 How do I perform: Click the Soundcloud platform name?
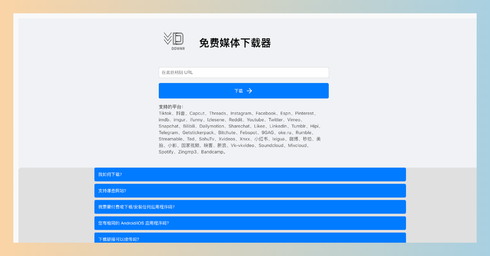(x=271, y=145)
